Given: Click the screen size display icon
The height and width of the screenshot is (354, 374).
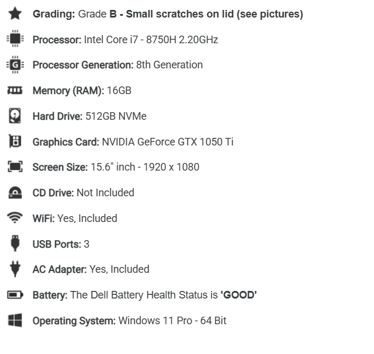Looking at the screenshot, I should coord(15,166).
